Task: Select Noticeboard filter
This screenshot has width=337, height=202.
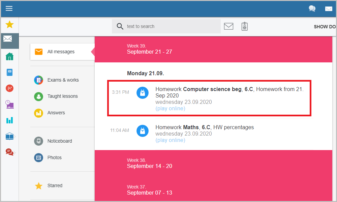Action: (x=60, y=141)
